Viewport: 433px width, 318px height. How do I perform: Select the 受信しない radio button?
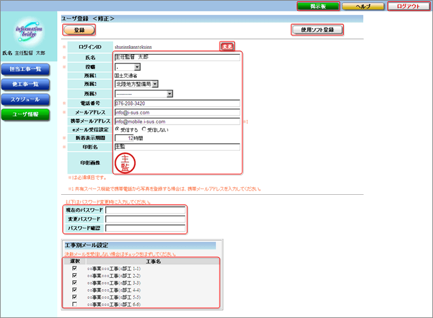144,130
